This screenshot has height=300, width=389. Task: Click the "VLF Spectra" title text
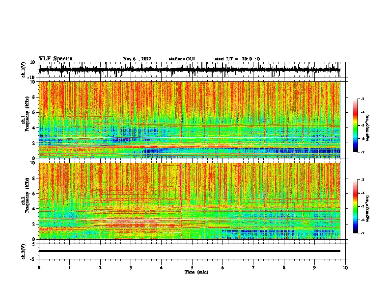[x=56, y=59]
